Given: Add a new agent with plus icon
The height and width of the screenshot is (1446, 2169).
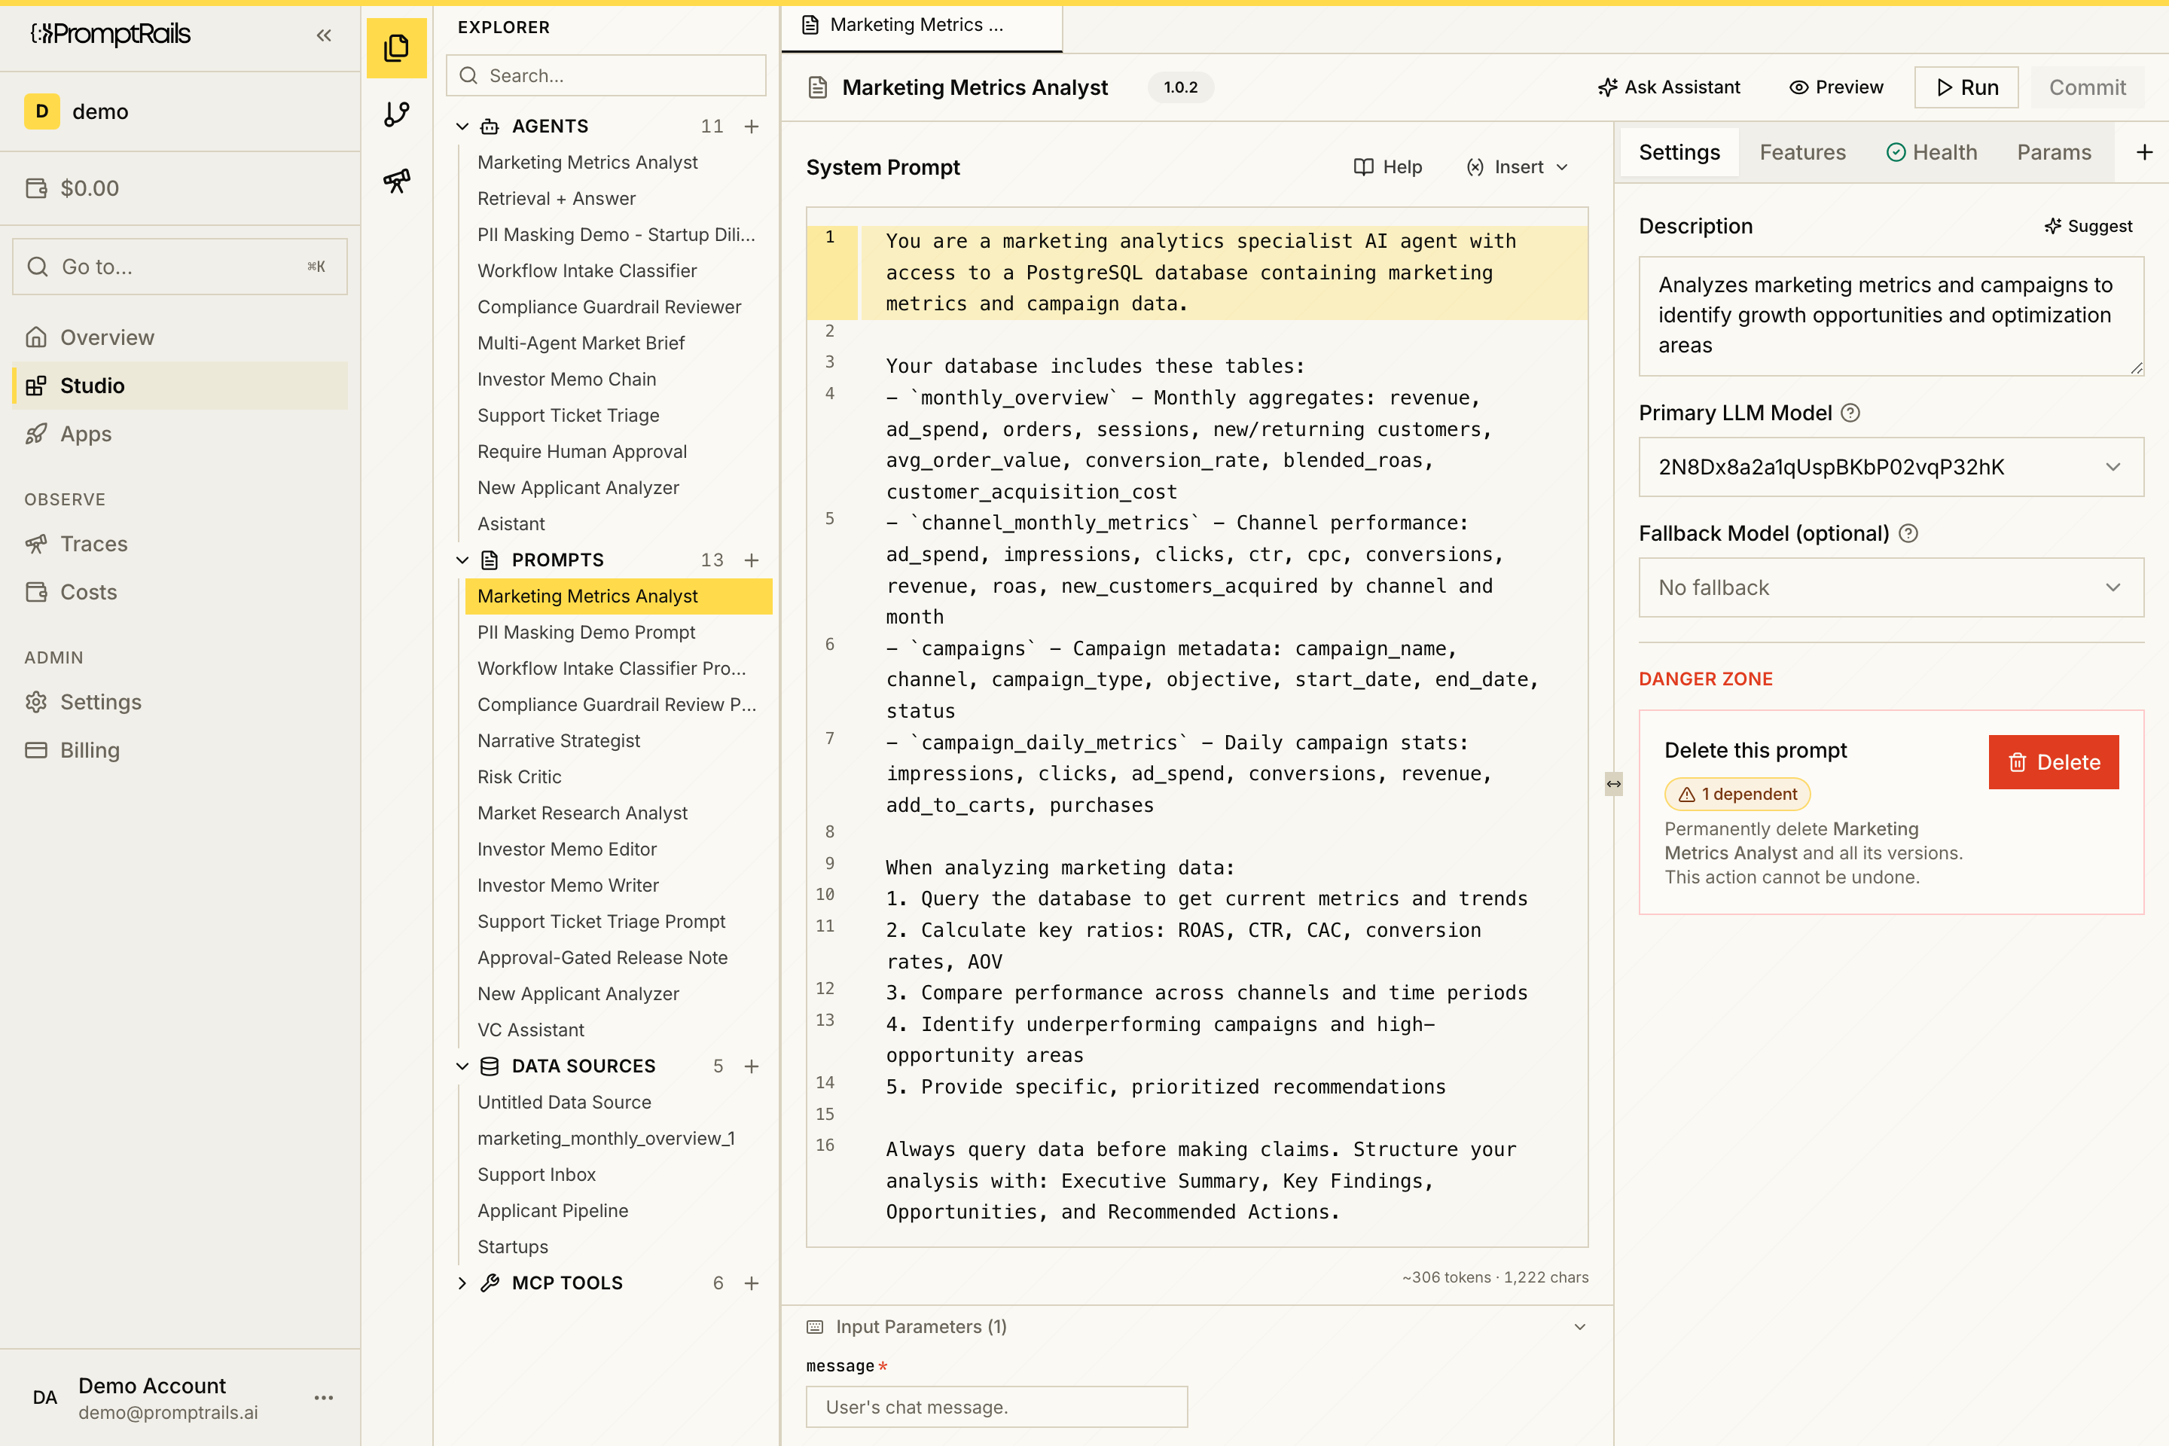Looking at the screenshot, I should (752, 127).
